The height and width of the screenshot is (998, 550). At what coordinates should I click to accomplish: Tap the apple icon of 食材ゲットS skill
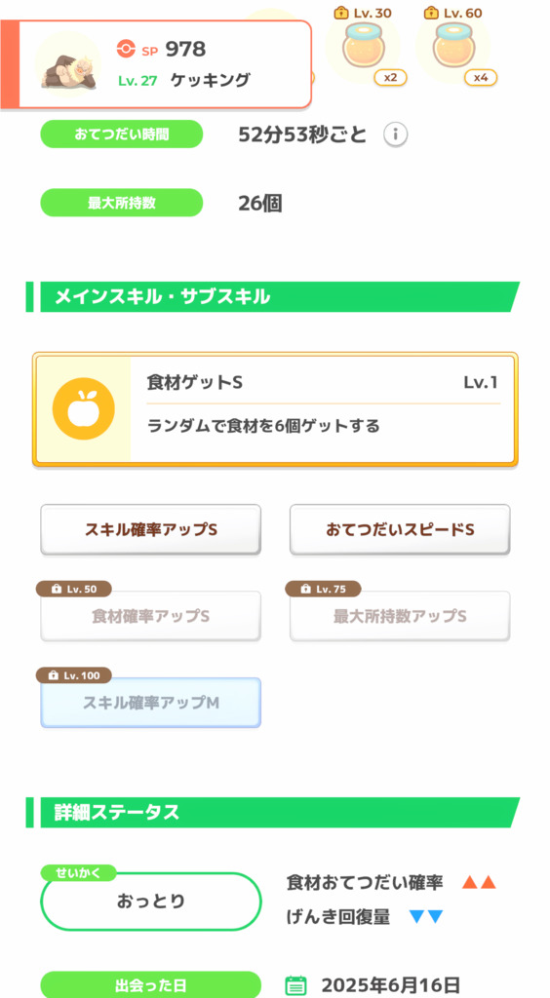(84, 408)
